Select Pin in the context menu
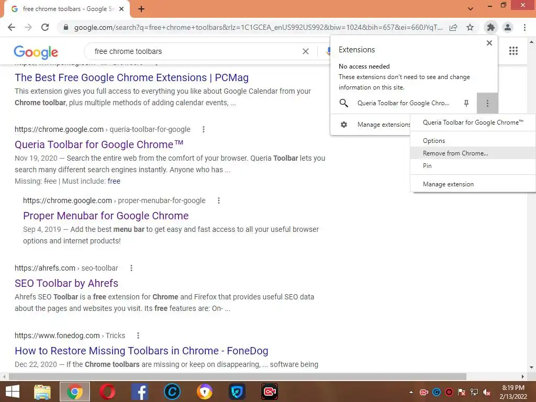Image resolution: width=536 pixels, height=402 pixels. tap(473, 166)
